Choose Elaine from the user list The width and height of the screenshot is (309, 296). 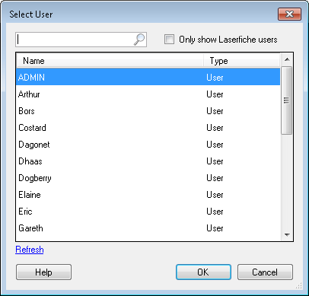tap(148, 195)
